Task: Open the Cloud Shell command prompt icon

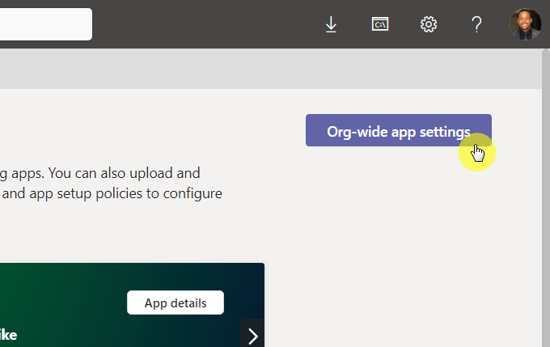Action: tap(380, 24)
